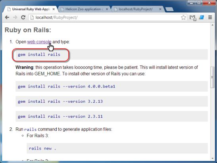Click the bold 'Wraning' word

24,67
